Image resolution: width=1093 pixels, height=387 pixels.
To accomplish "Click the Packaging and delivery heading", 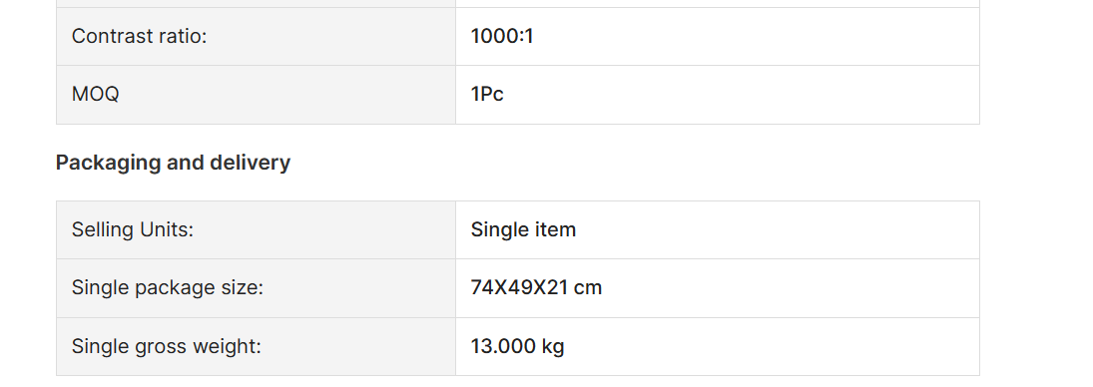I will (173, 163).
